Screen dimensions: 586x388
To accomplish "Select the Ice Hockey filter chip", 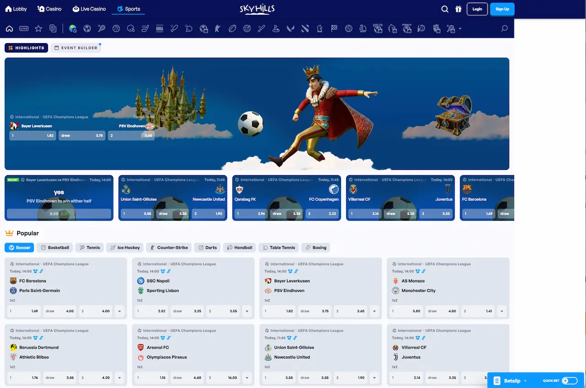I will [x=125, y=248].
